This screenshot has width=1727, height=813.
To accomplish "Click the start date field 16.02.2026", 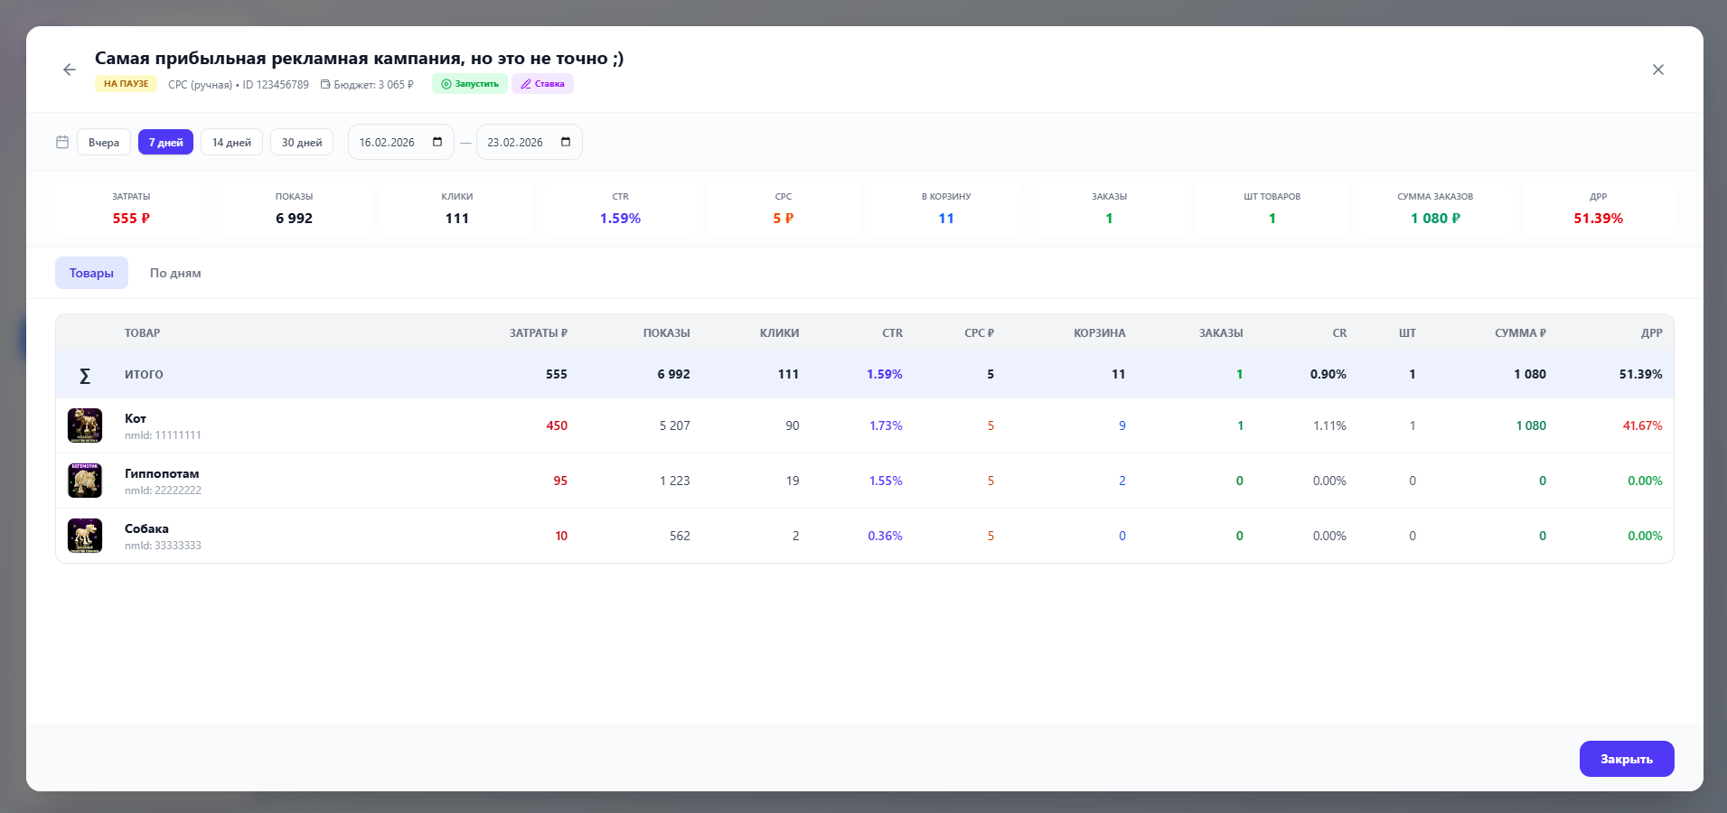I will pyautogui.click(x=388, y=143).
